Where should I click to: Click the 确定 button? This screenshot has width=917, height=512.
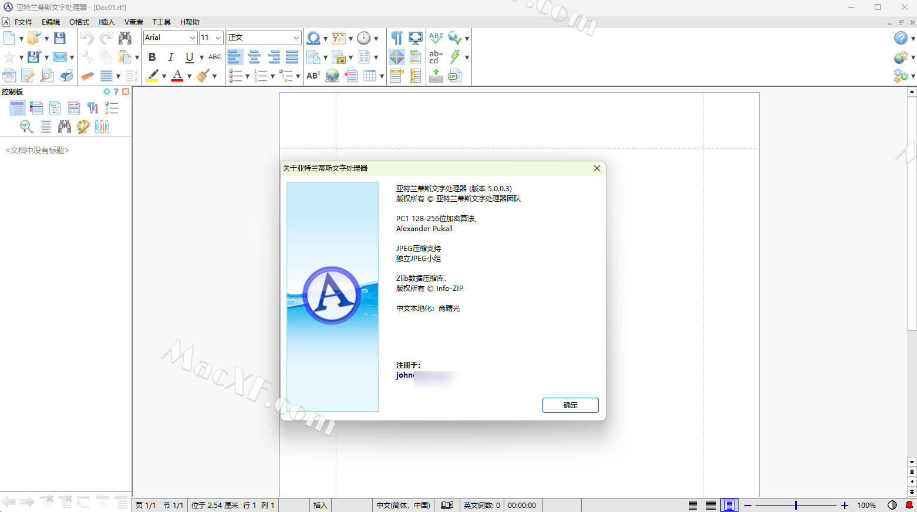tap(570, 405)
